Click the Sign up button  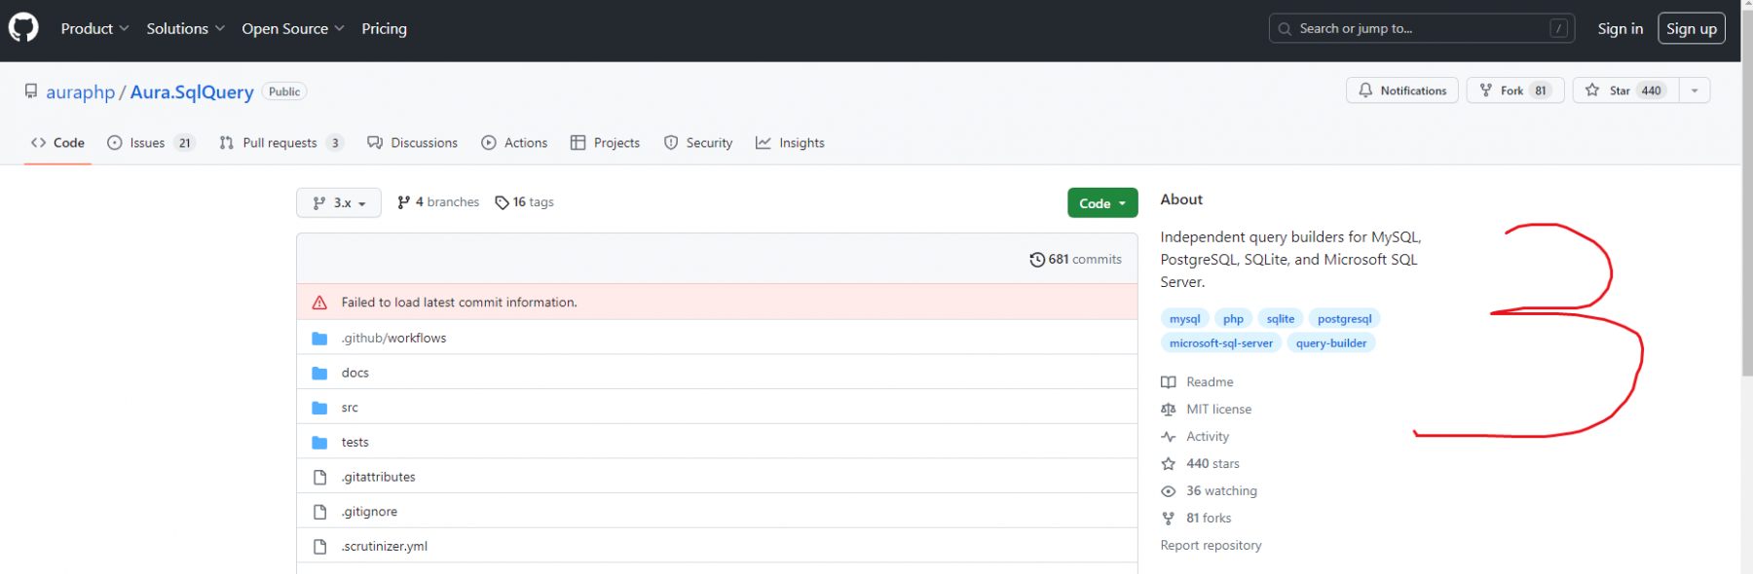(x=1692, y=28)
